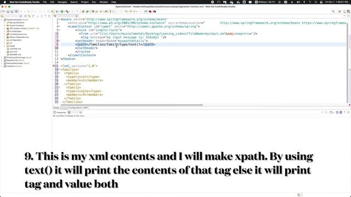
Task: Collapse the route element at line 5
Action: pyautogui.click(x=59, y=30)
